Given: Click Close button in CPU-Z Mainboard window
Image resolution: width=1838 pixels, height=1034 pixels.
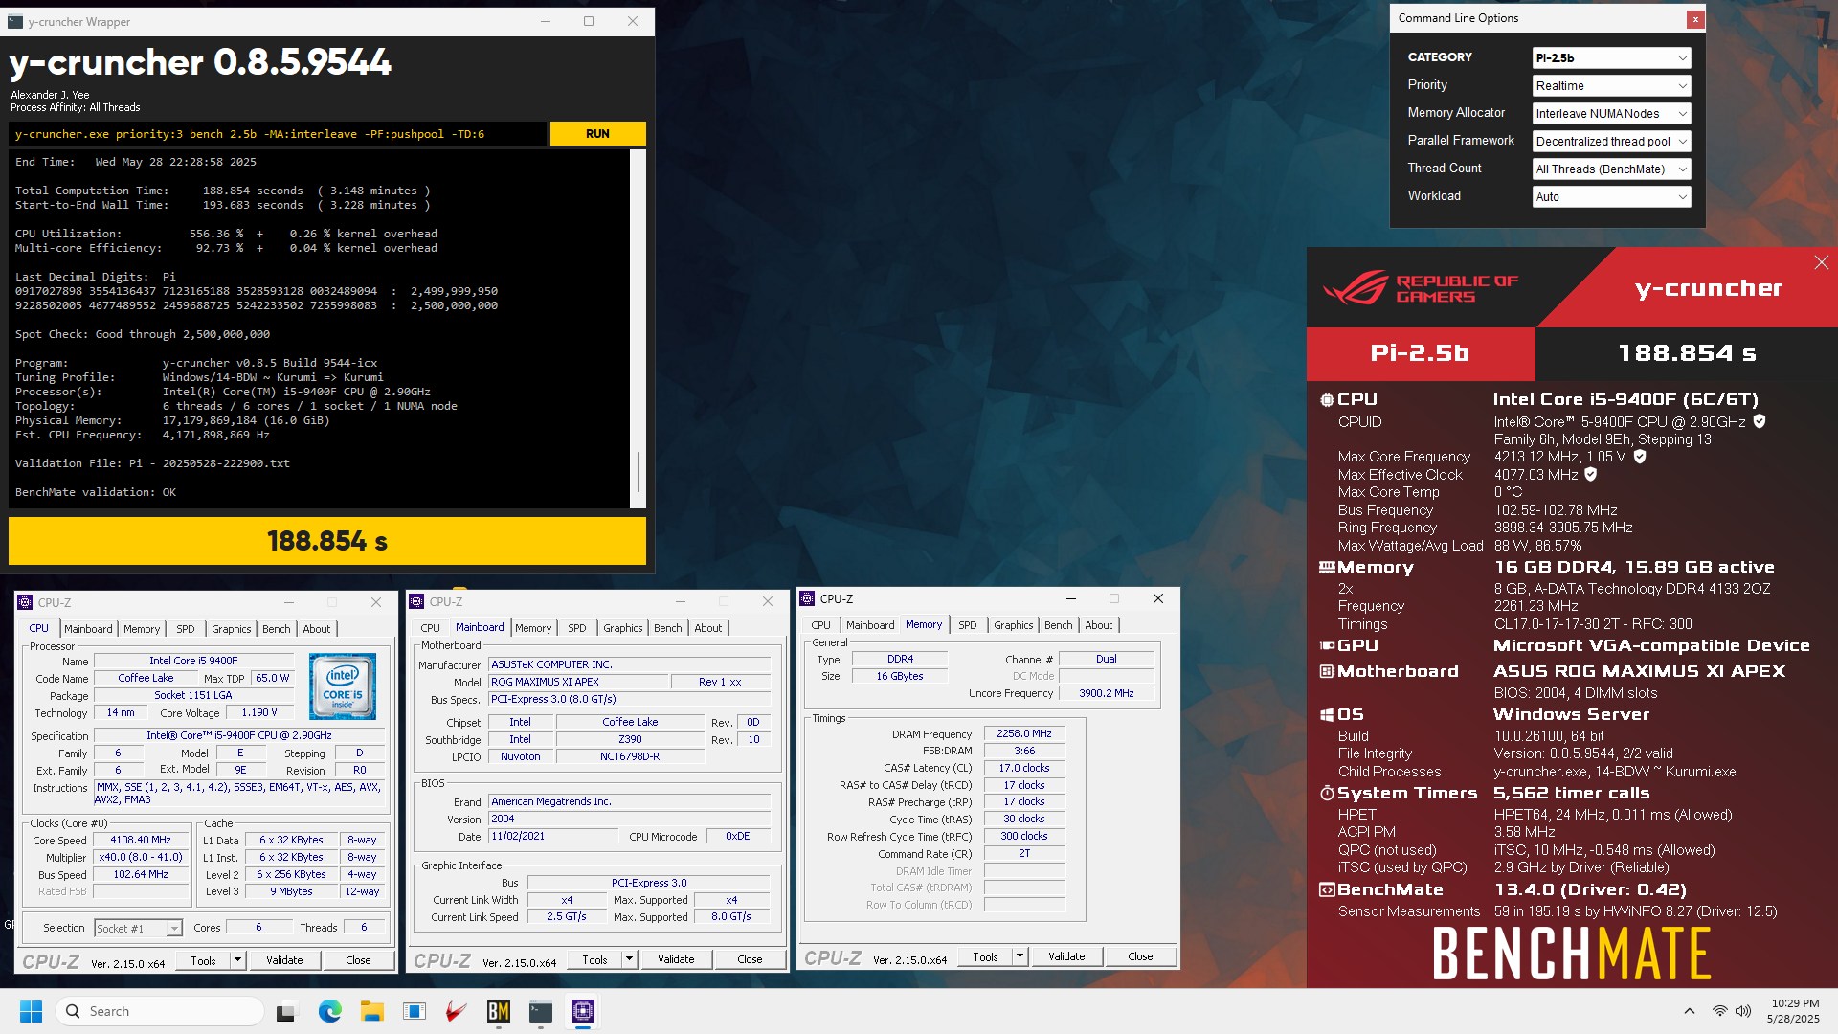Looking at the screenshot, I should pos(750,959).
